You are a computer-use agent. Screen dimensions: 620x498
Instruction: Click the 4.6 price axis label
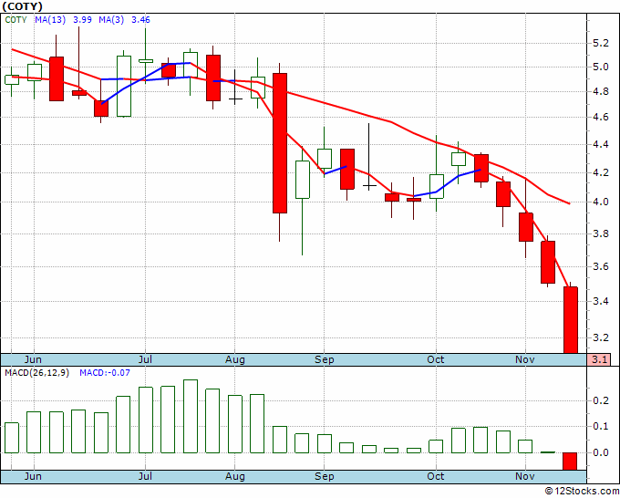(601, 118)
